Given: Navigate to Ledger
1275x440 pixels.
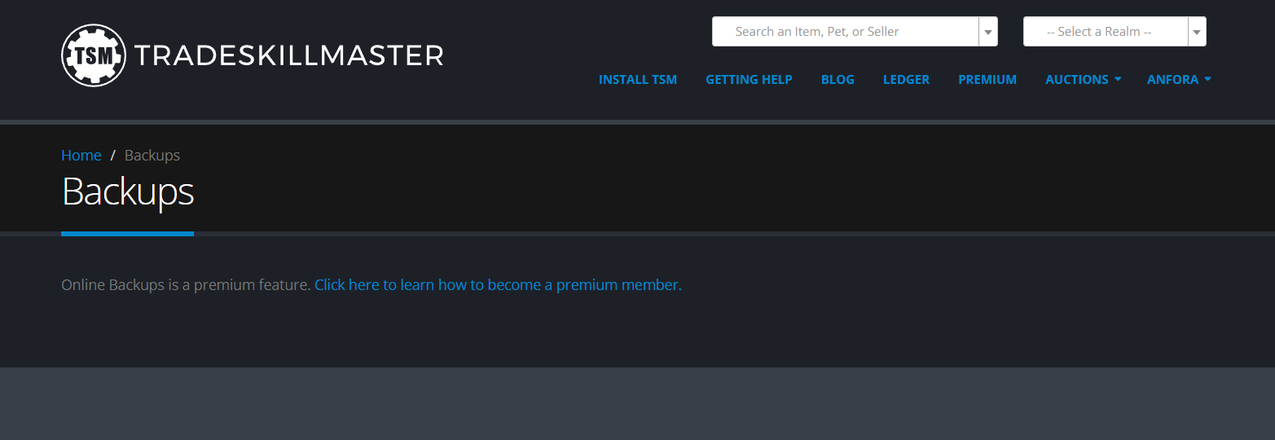Looking at the screenshot, I should coord(906,79).
